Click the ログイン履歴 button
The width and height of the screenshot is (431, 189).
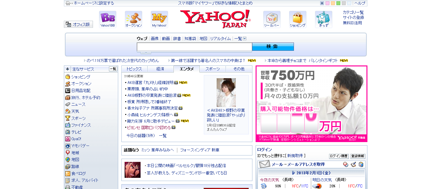pyautogui.click(x=339, y=156)
